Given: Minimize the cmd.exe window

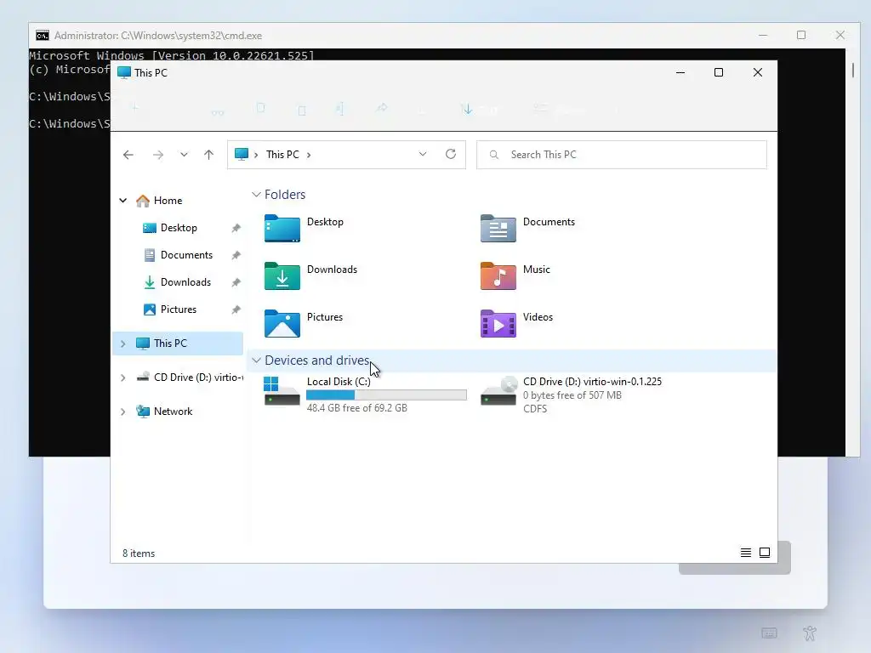Looking at the screenshot, I should (x=763, y=35).
